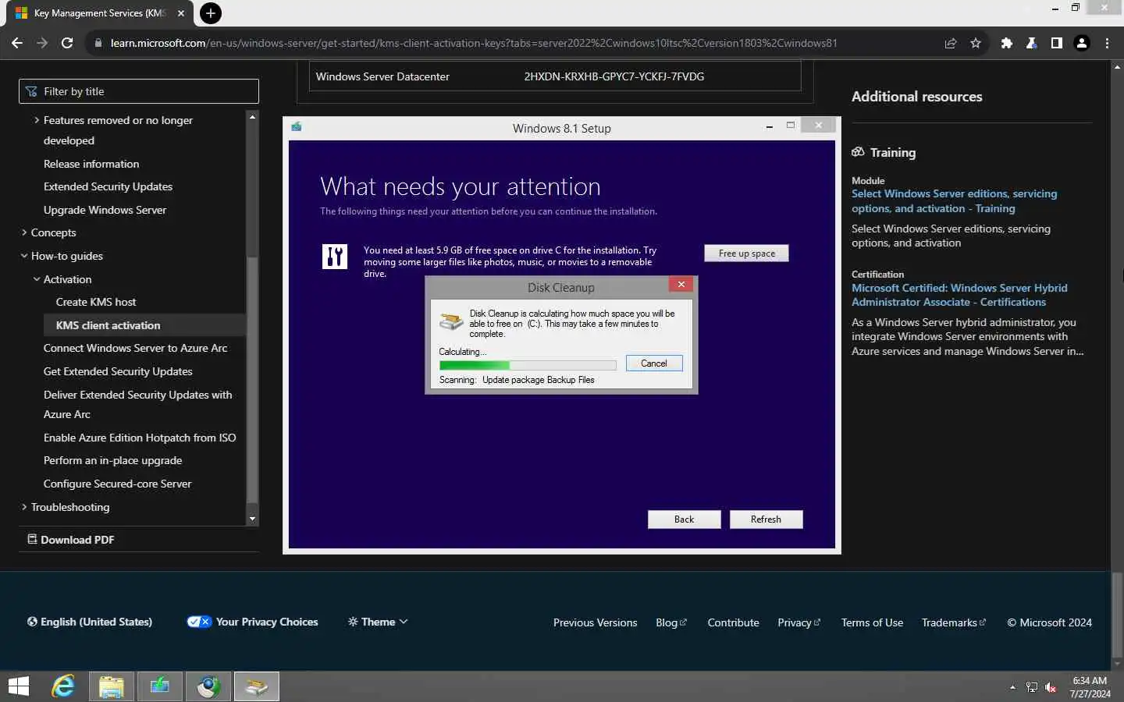The image size is (1124, 702).
Task: Bookmark this page with the star icon
Action: pos(976,43)
